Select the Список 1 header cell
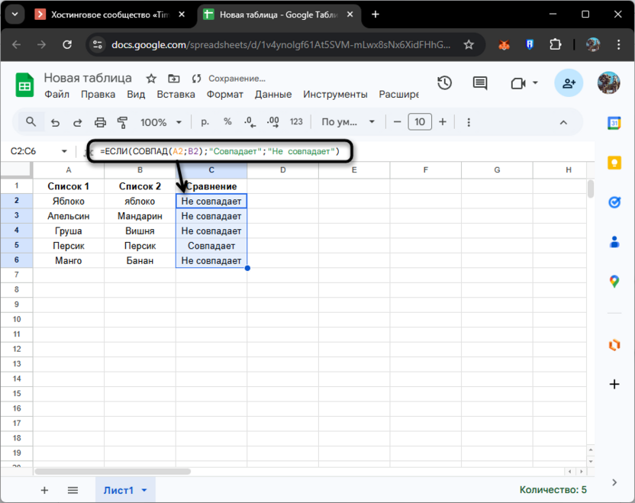The width and height of the screenshot is (635, 503). point(69,186)
